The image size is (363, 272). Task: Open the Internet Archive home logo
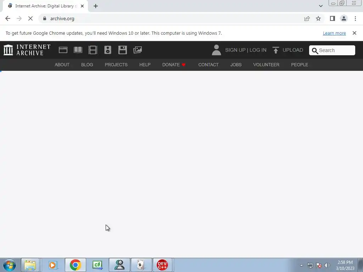coord(27,50)
